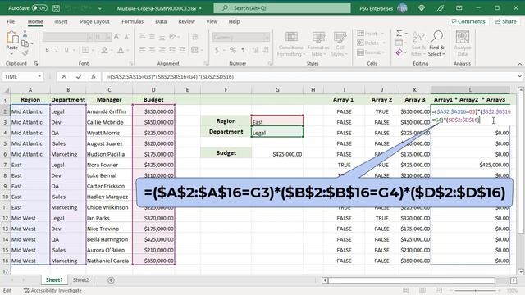Click the Font Color icon
The width and height of the screenshot is (525, 295).
121,50
